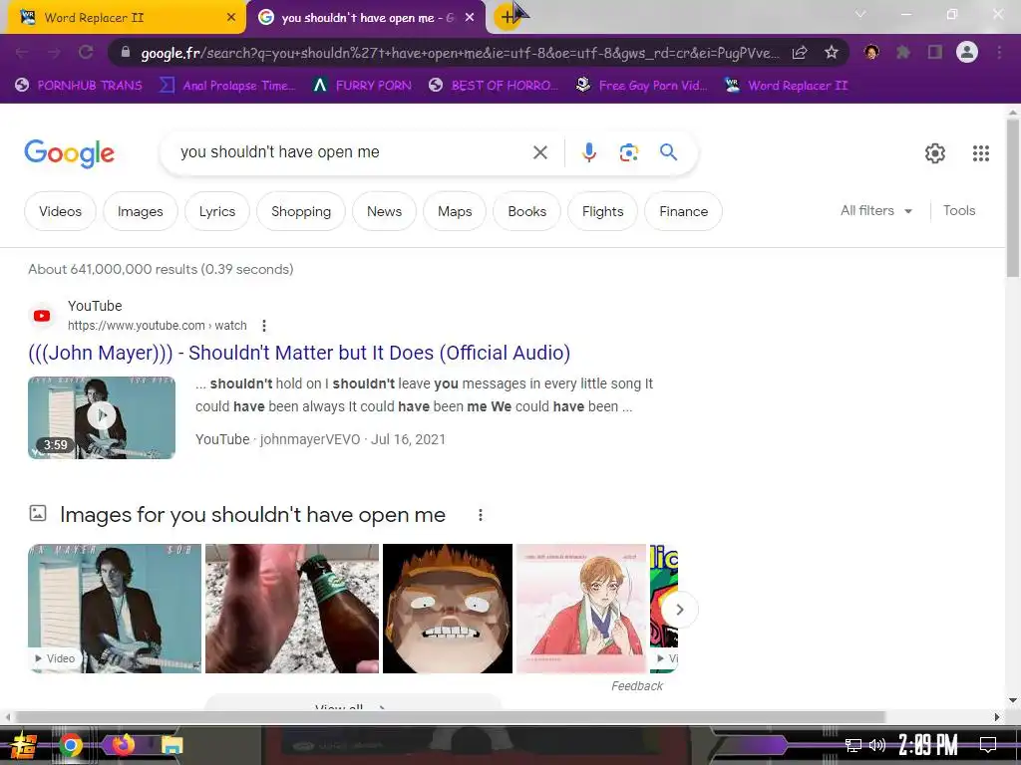
Task: Filter results by News
Action: click(x=384, y=211)
